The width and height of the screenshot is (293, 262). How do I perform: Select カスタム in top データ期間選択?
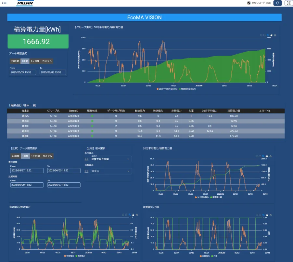coord(47,61)
